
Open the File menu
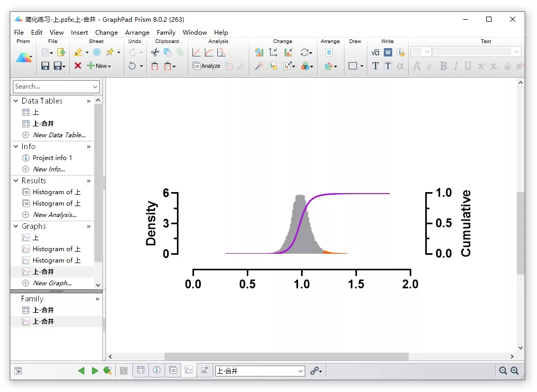19,32
